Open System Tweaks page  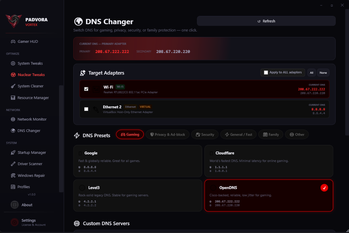click(x=31, y=64)
